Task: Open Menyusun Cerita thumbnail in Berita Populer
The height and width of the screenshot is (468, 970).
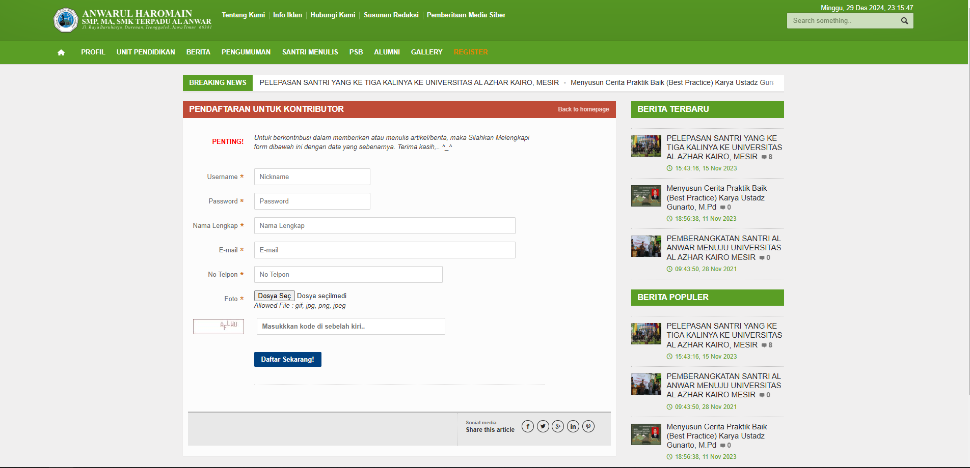Action: 646,434
